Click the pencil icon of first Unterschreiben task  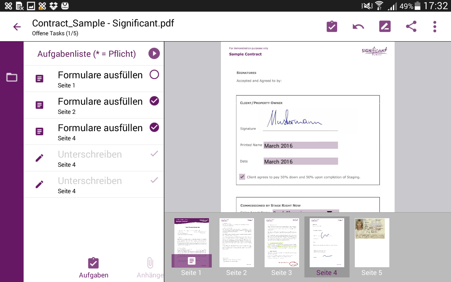tap(39, 158)
